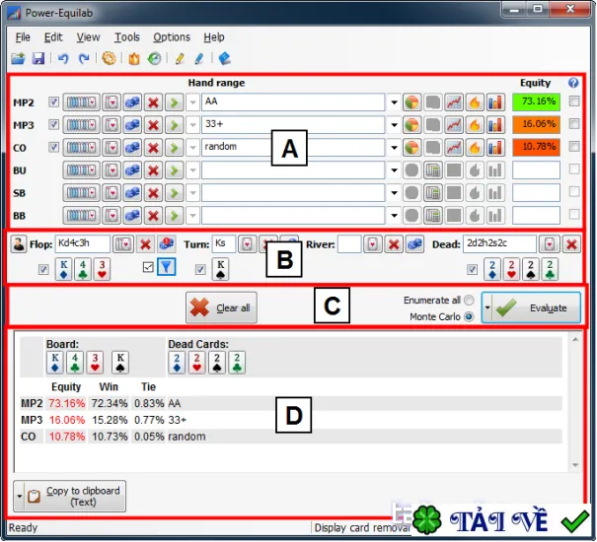The image size is (597, 542).
Task: Click the MP2 green equity box
Action: pyautogui.click(x=536, y=102)
